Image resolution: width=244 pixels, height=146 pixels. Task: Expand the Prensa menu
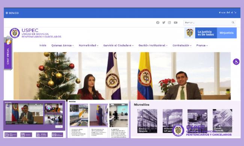(202, 45)
